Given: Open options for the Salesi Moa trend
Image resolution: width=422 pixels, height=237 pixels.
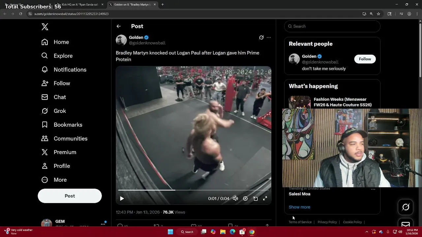Looking at the screenshot, I should tap(373, 189).
